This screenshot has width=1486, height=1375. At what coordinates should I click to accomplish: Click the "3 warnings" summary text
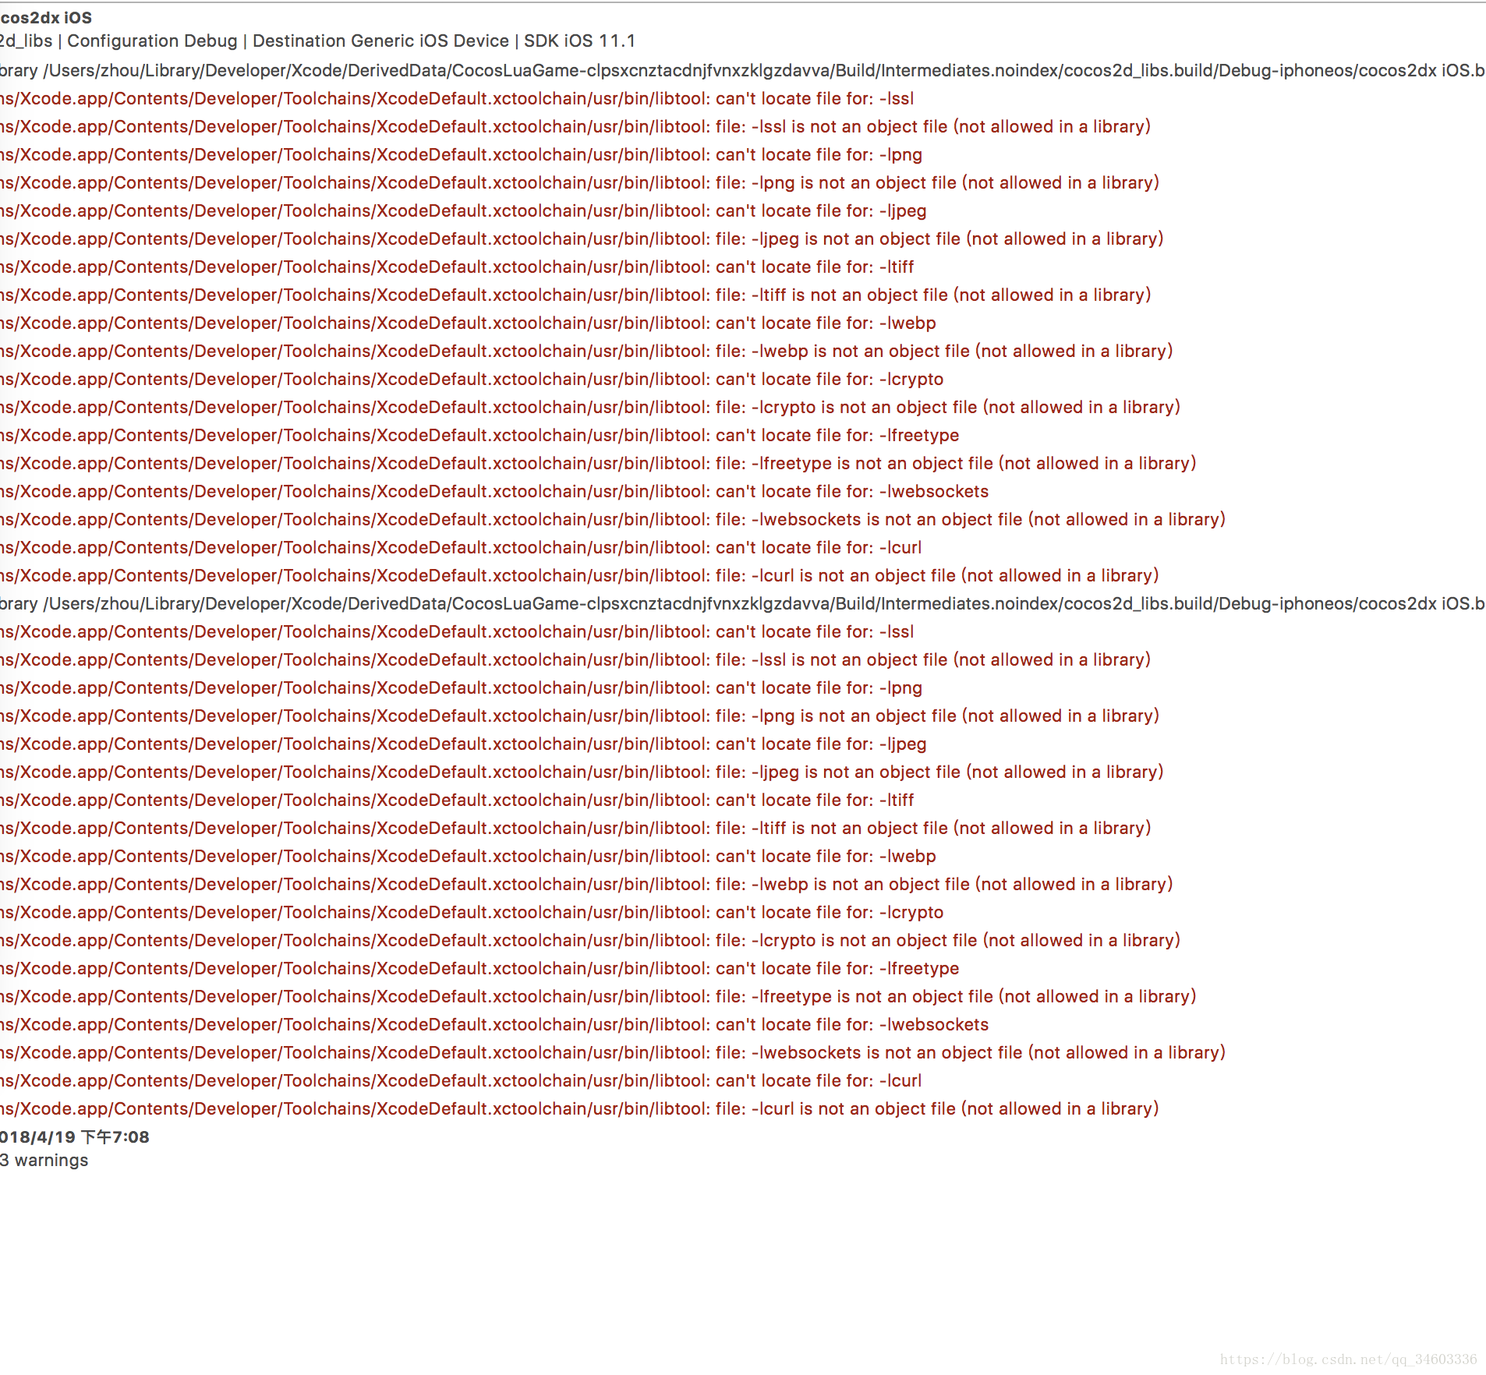44,1160
